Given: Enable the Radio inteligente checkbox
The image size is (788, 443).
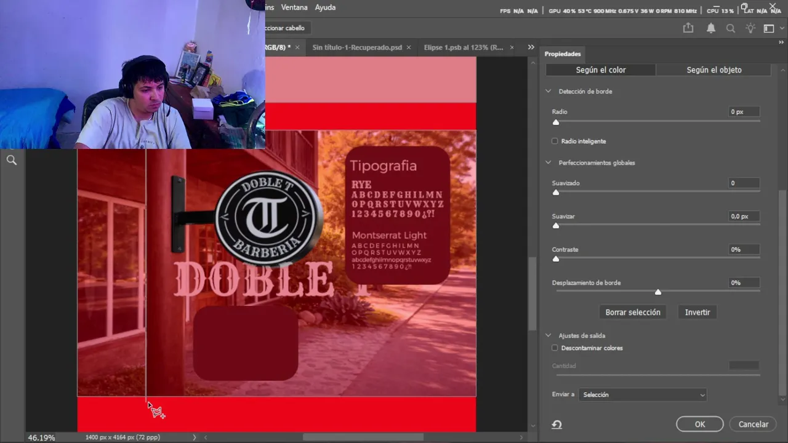Looking at the screenshot, I should [x=555, y=142].
